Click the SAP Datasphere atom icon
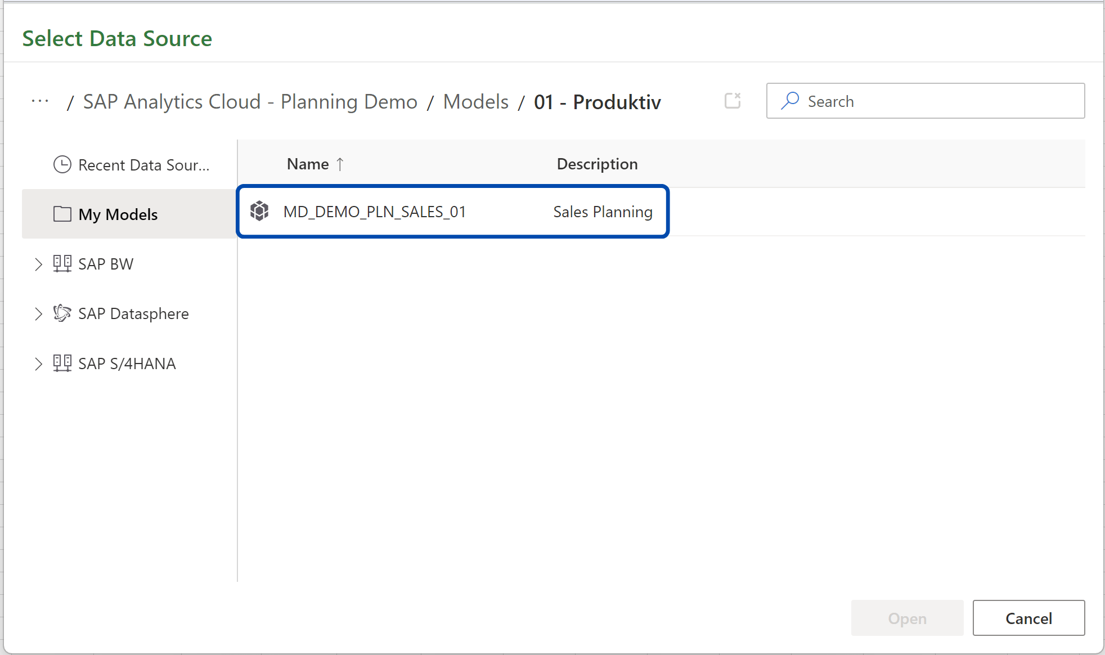Viewport: 1105px width, 655px height. click(x=62, y=313)
